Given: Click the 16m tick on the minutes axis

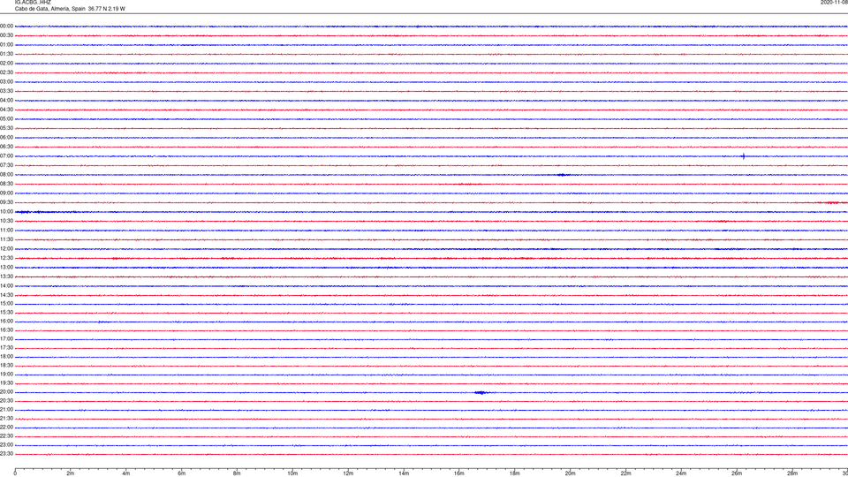Looking at the screenshot, I should 459,473.
